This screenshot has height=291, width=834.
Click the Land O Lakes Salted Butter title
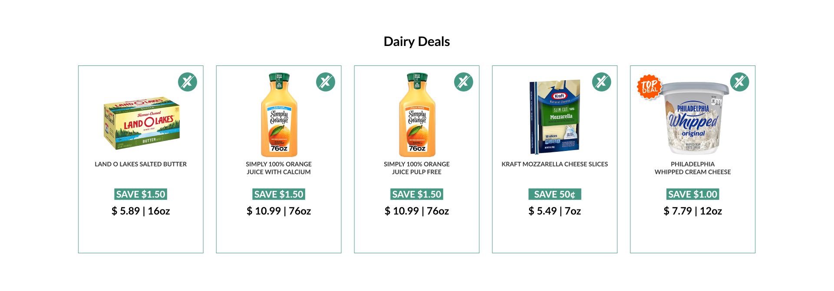click(x=141, y=164)
